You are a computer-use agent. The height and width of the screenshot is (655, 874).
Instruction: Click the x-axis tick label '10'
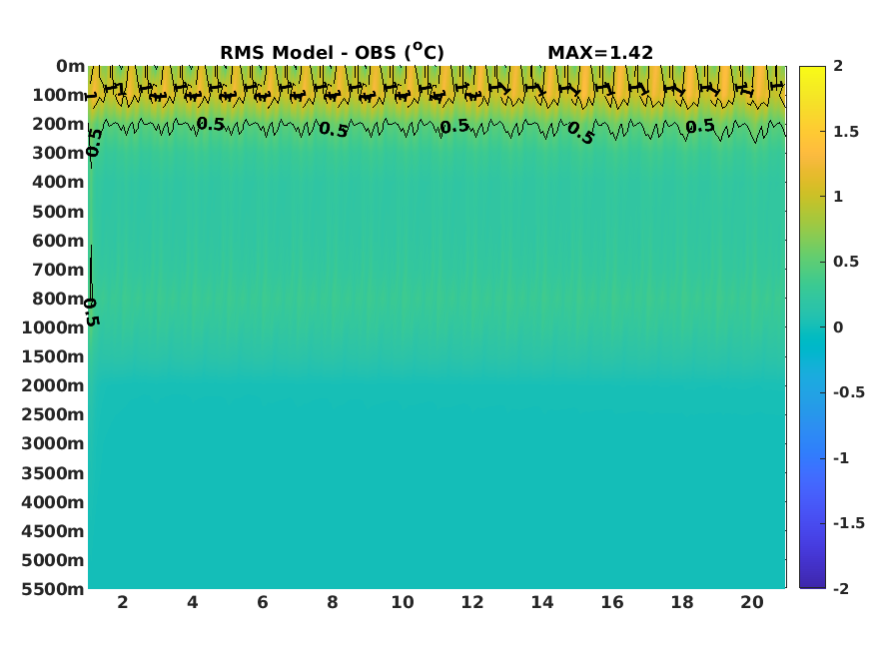coord(403,602)
